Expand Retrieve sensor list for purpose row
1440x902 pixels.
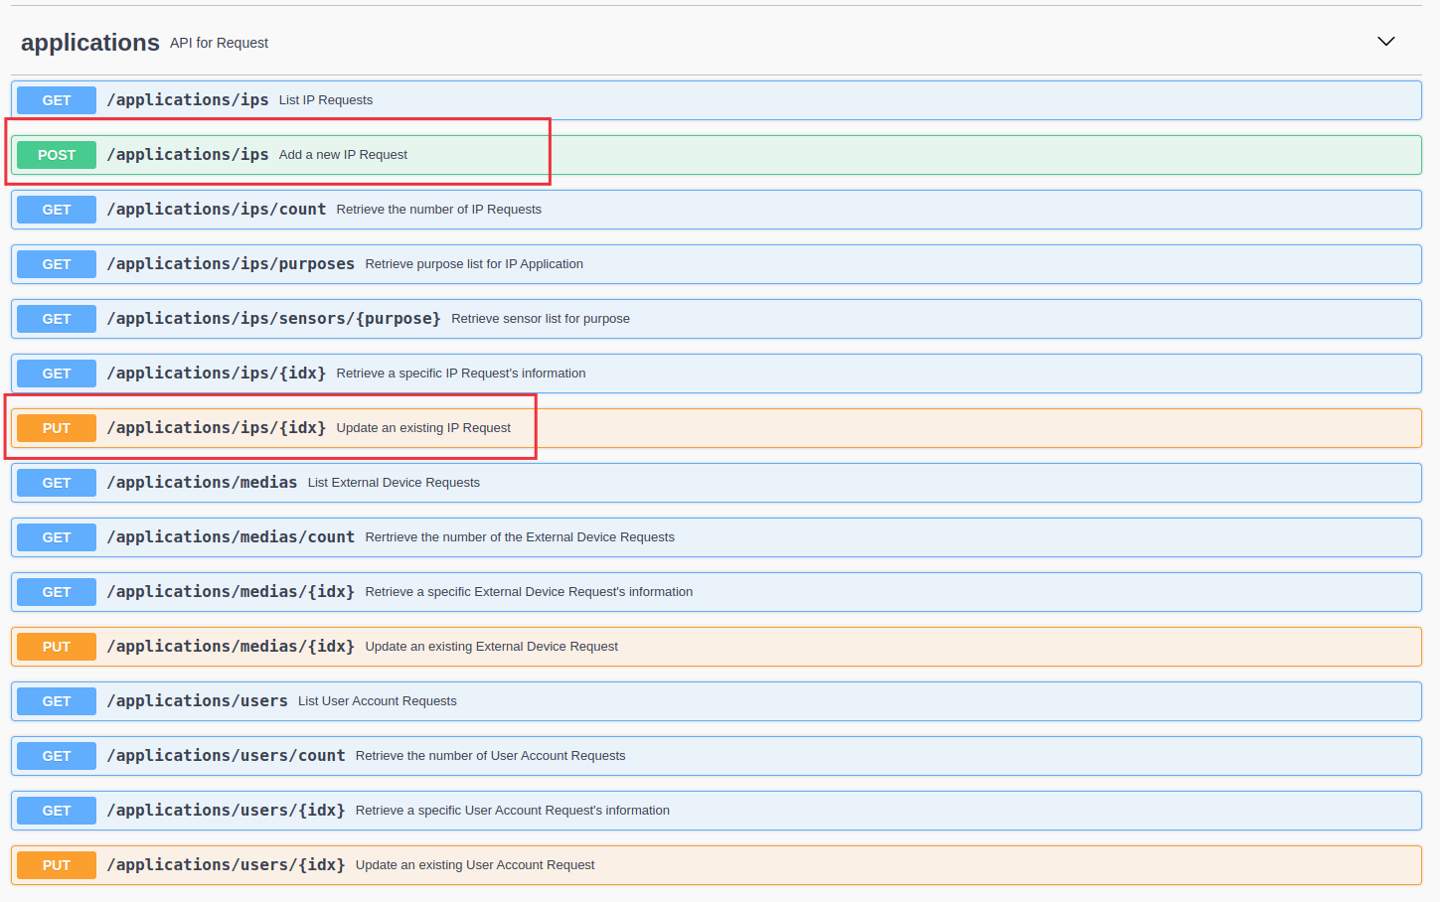click(x=540, y=319)
